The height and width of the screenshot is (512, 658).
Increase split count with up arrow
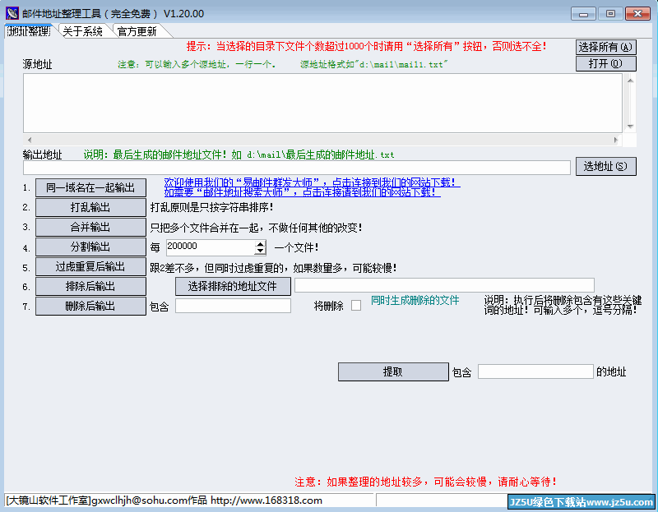(x=260, y=244)
